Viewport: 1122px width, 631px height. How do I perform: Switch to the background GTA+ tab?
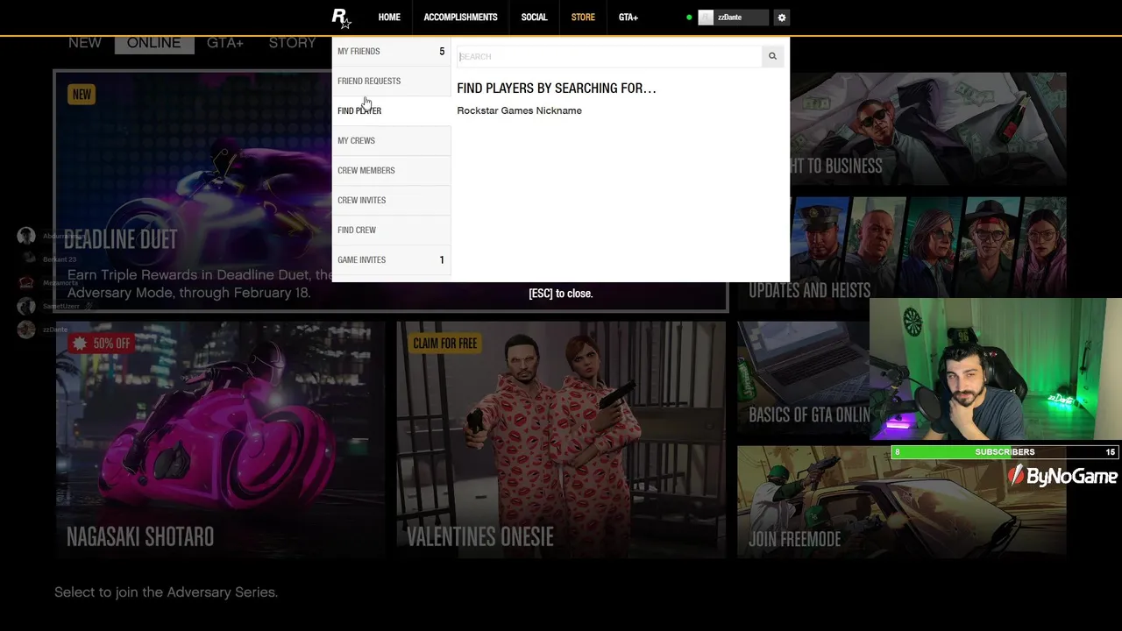(225, 43)
